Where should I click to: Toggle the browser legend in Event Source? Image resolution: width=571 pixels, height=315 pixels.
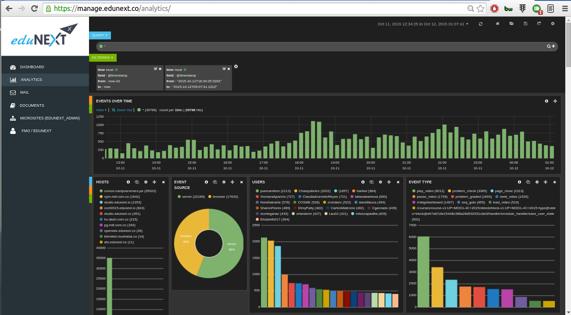[x=223, y=196]
